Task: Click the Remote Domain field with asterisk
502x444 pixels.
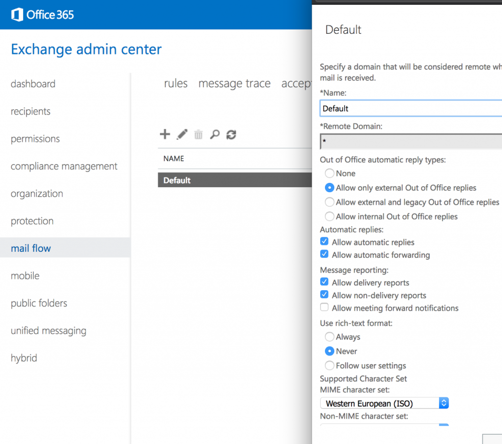Action: click(411, 142)
